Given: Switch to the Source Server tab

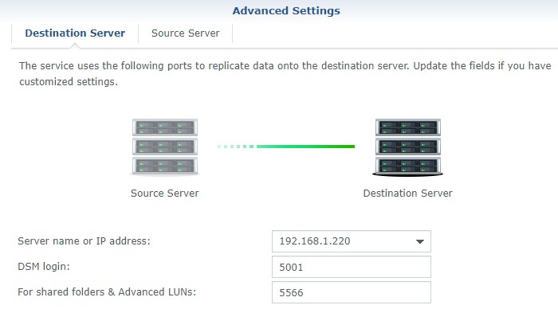Looking at the screenshot, I should 186,33.
